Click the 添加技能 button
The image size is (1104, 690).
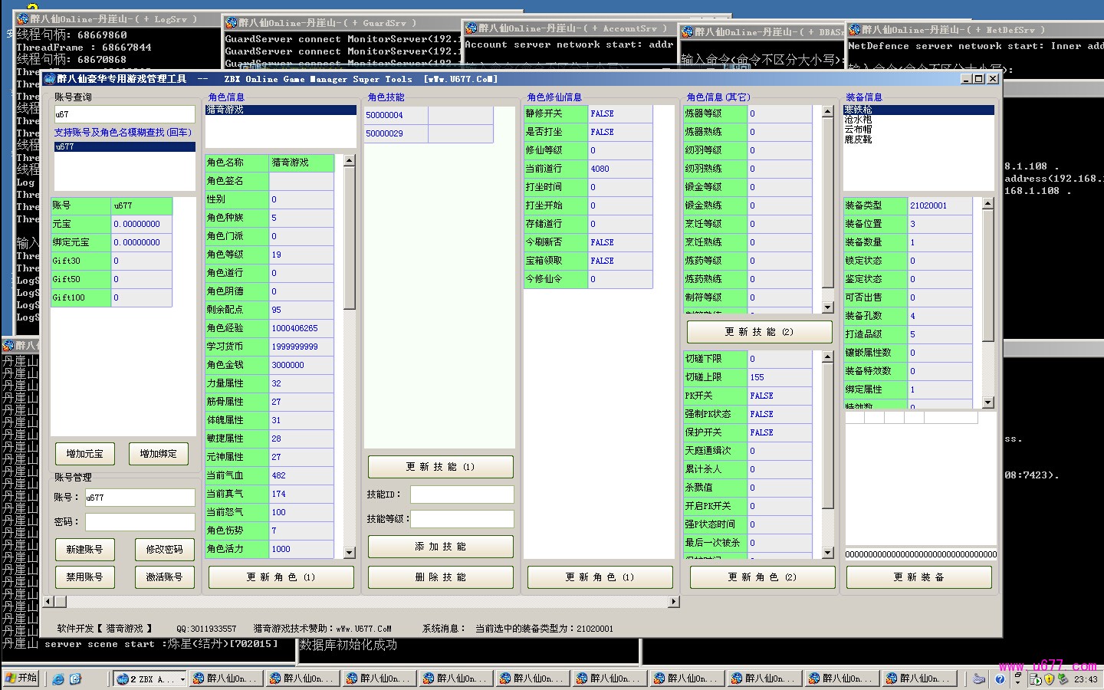[440, 547]
